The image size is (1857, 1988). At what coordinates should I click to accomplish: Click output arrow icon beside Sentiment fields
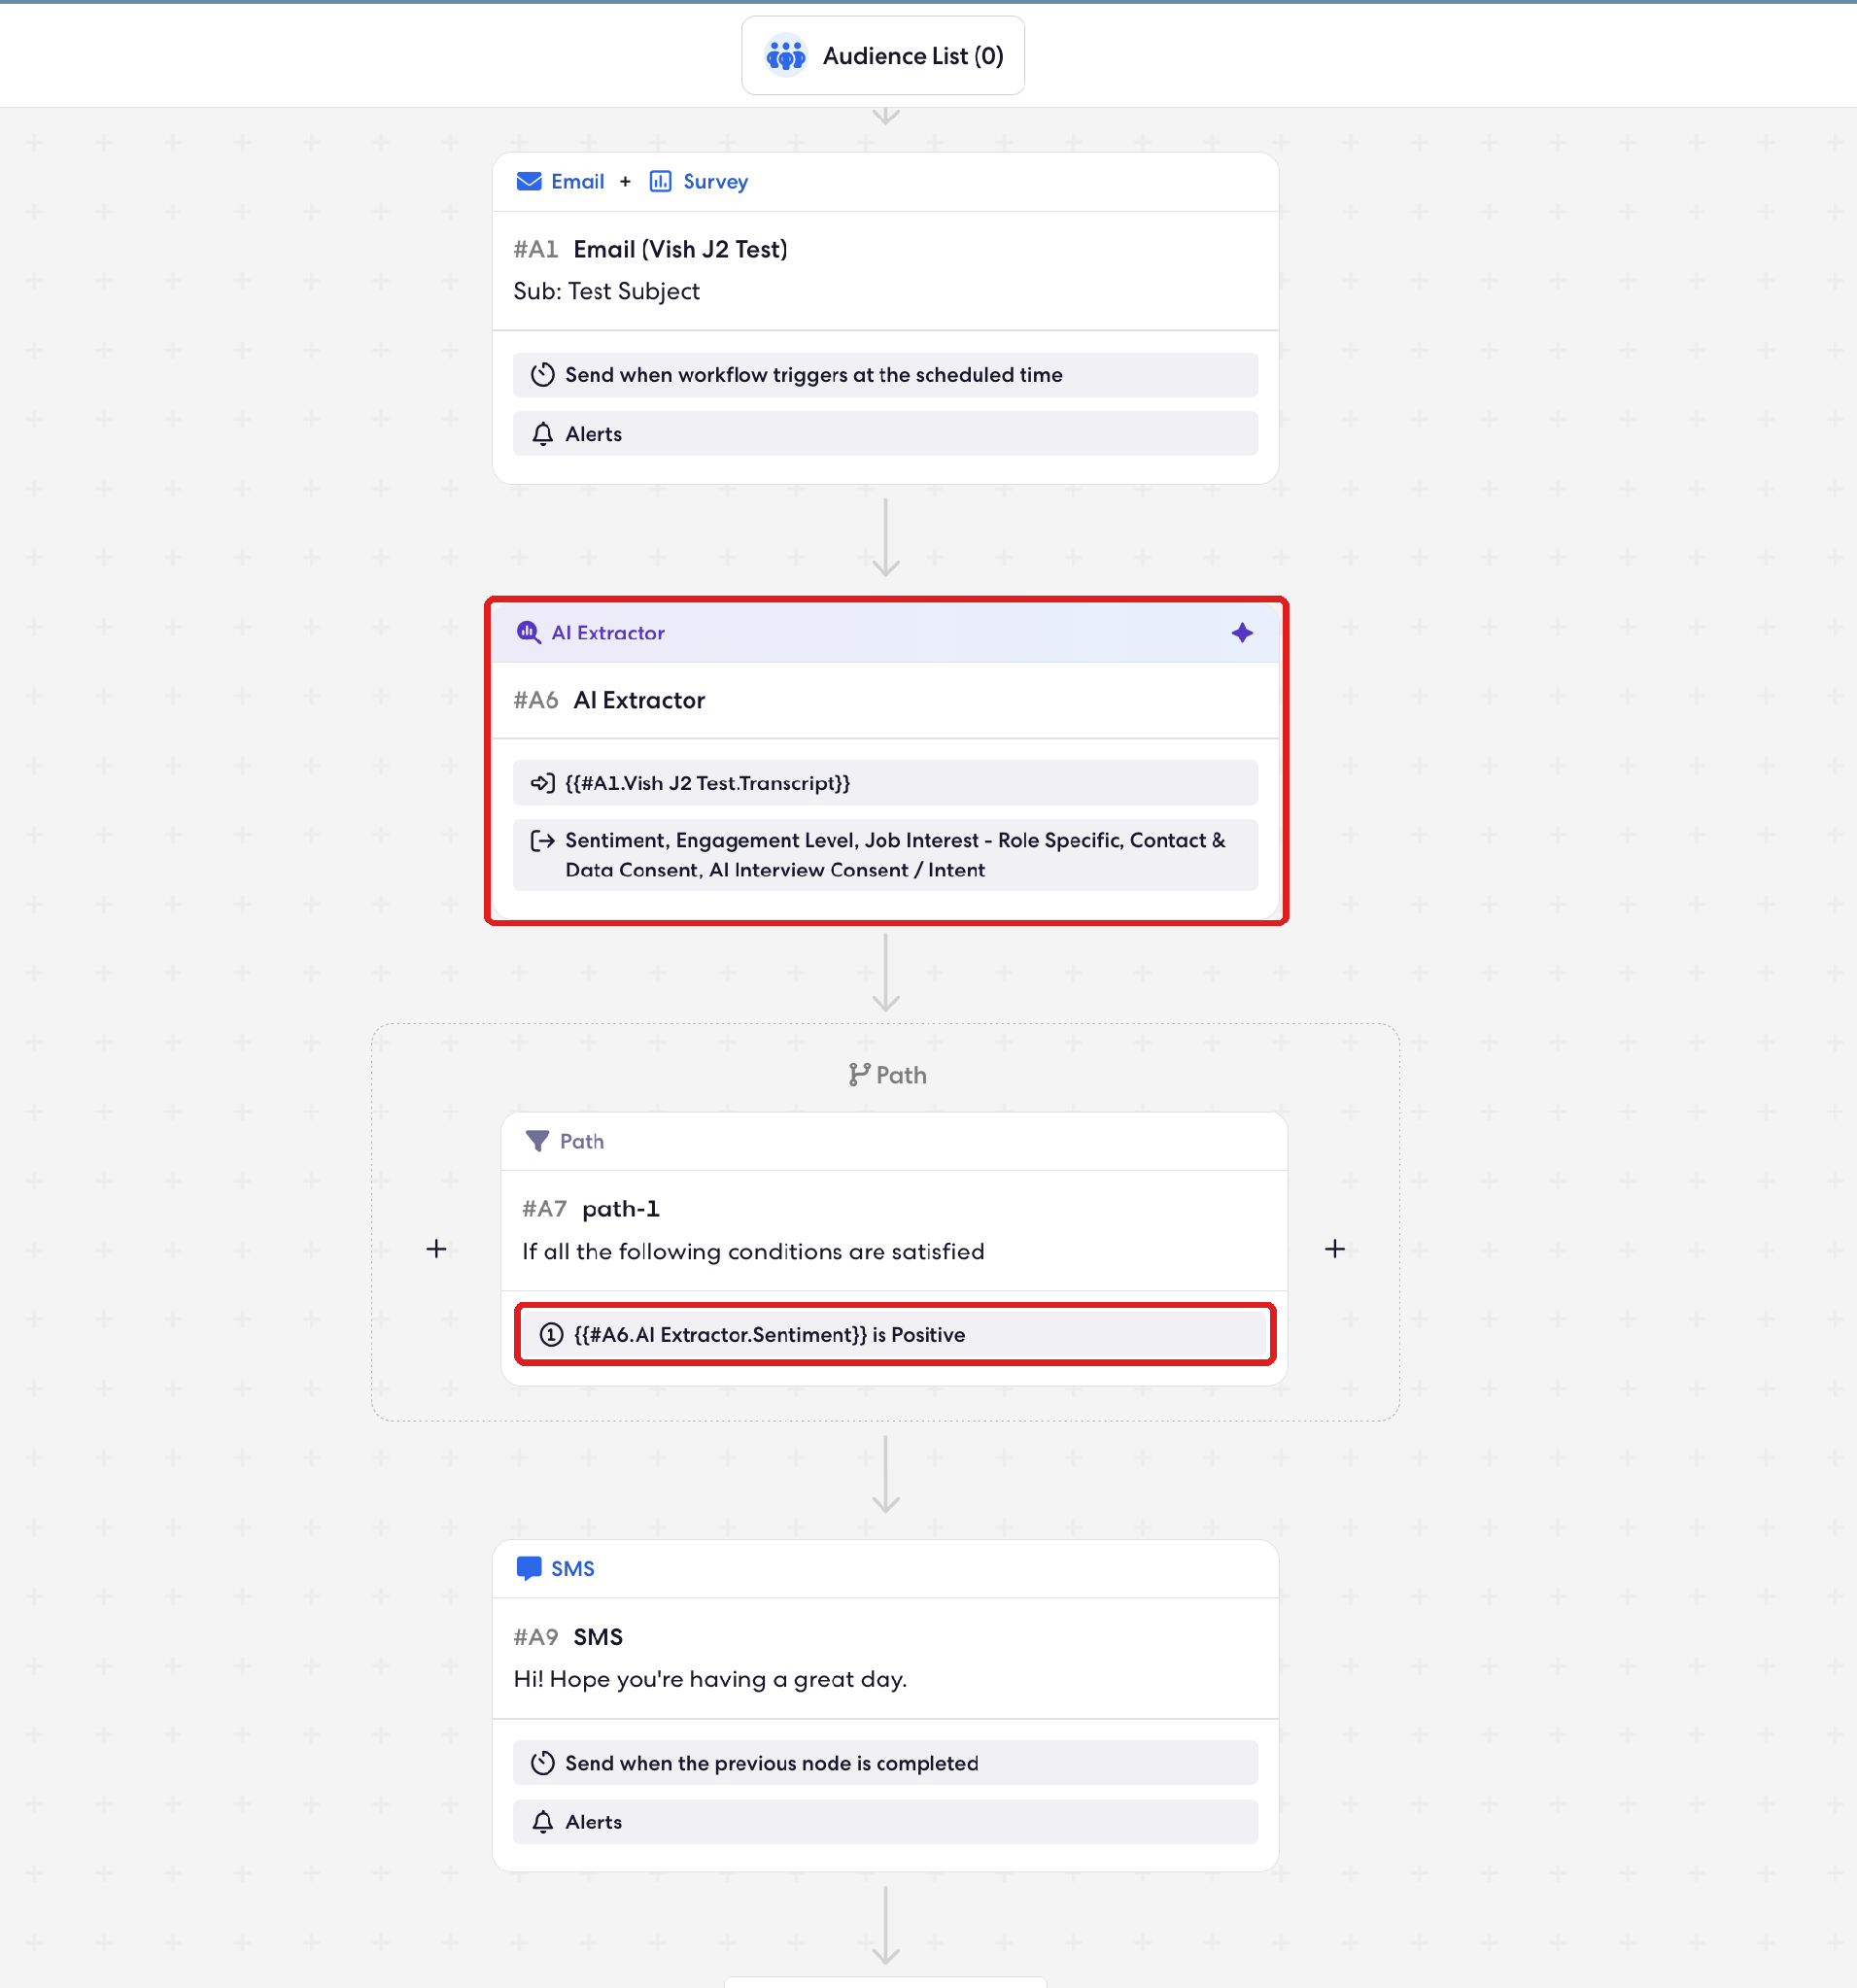coord(543,841)
